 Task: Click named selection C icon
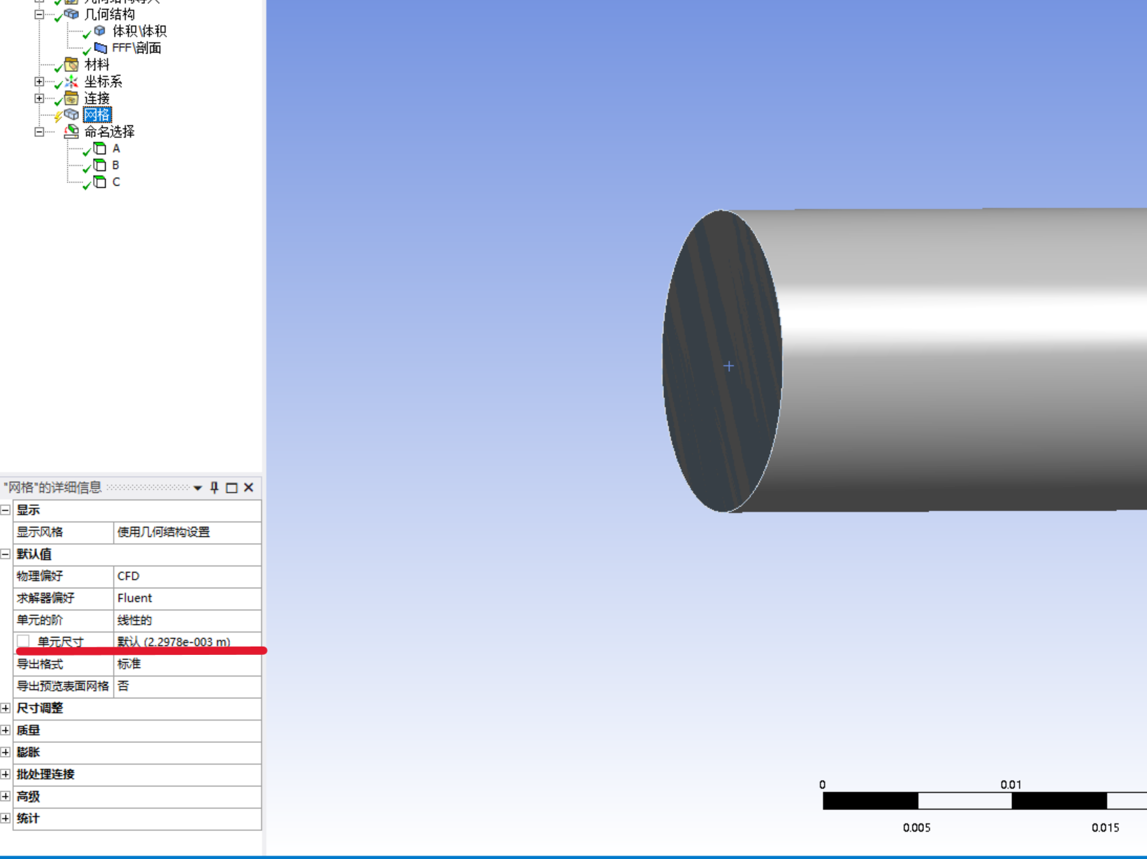(100, 182)
